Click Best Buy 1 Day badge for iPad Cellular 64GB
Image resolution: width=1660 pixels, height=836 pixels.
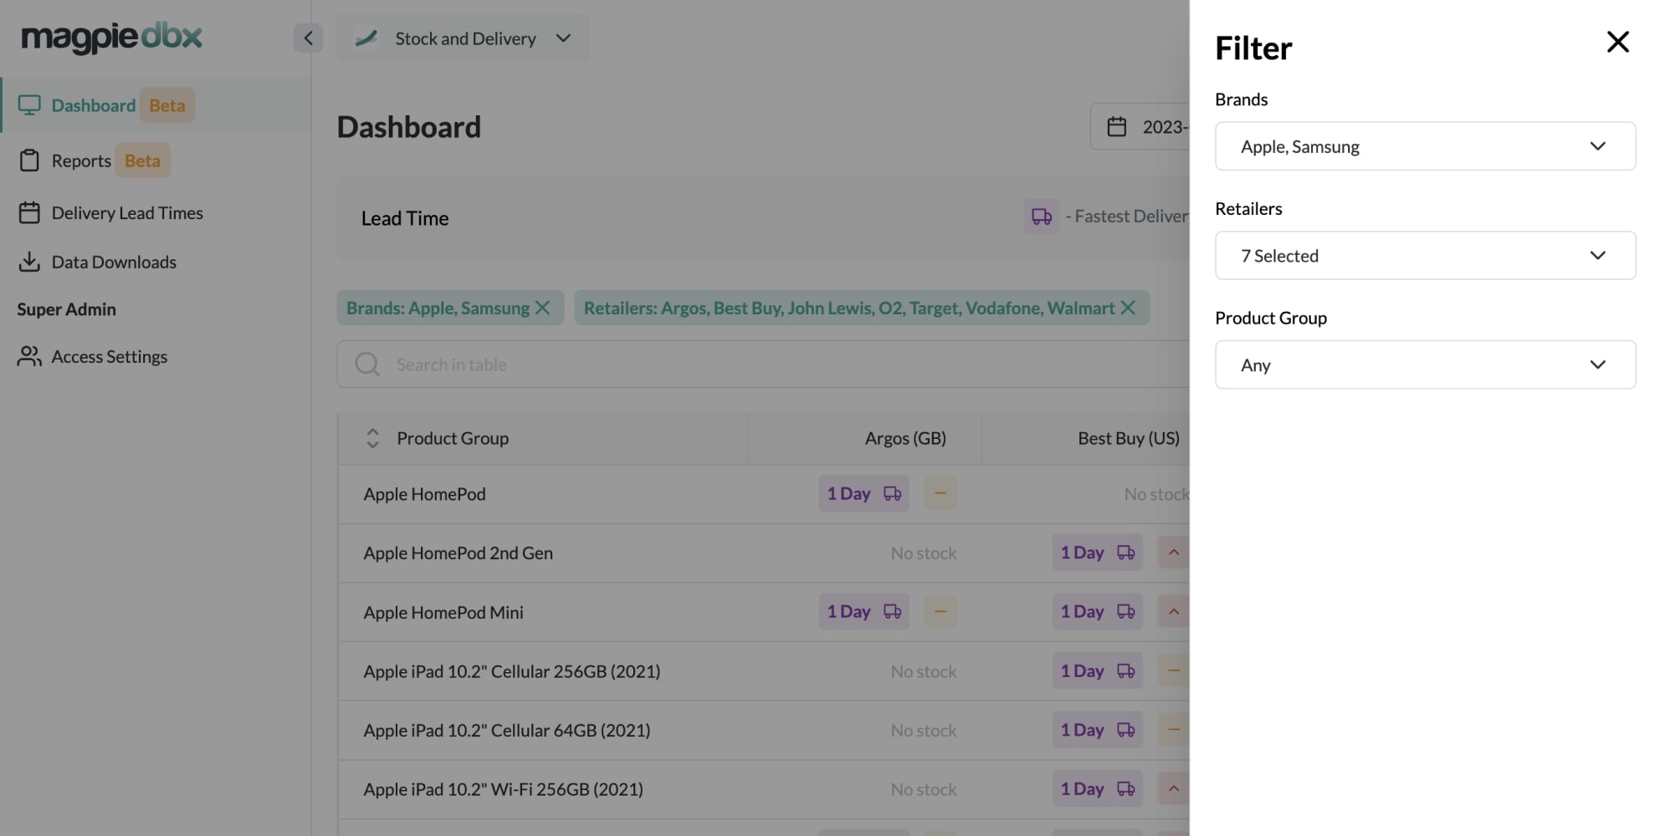tap(1097, 730)
